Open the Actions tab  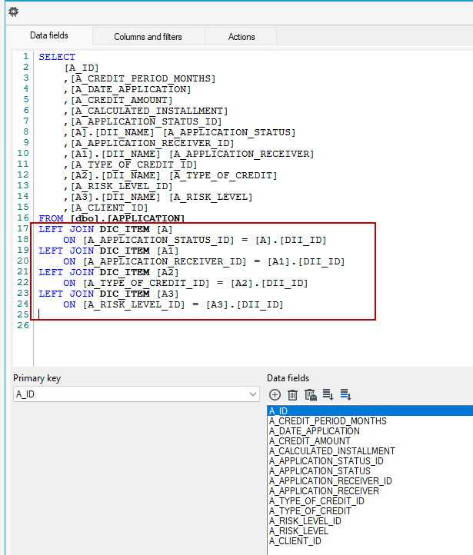[241, 37]
